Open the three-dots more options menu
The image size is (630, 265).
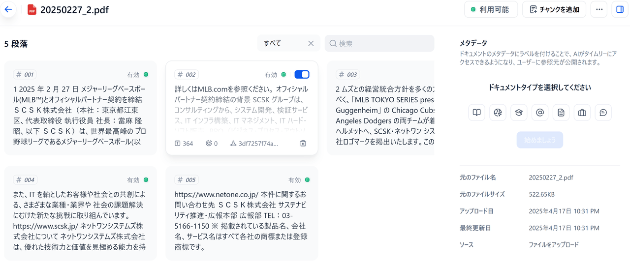[x=599, y=9]
